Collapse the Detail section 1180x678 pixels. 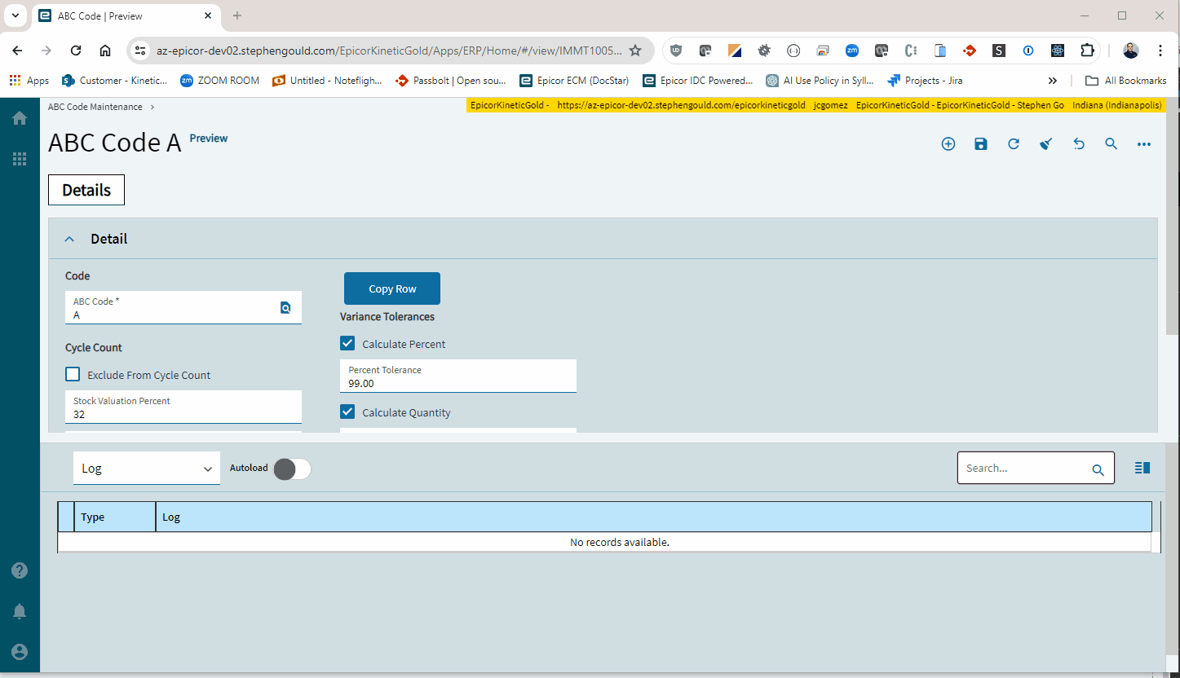(69, 238)
